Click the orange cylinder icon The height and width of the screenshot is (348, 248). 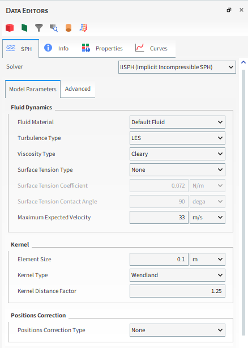(x=69, y=28)
